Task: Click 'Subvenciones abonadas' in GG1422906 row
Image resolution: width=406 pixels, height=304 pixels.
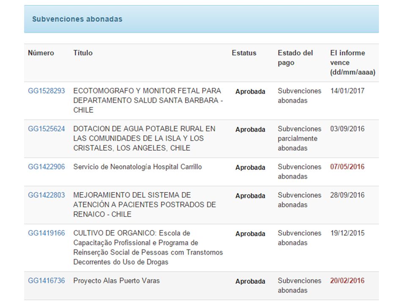Action: click(x=299, y=172)
